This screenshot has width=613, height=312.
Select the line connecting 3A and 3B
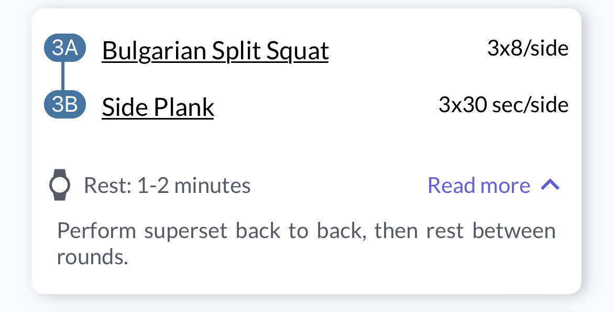[62, 77]
